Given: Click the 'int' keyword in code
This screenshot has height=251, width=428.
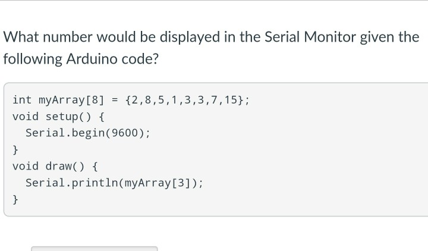Looking at the screenshot, I should [x=22, y=100].
